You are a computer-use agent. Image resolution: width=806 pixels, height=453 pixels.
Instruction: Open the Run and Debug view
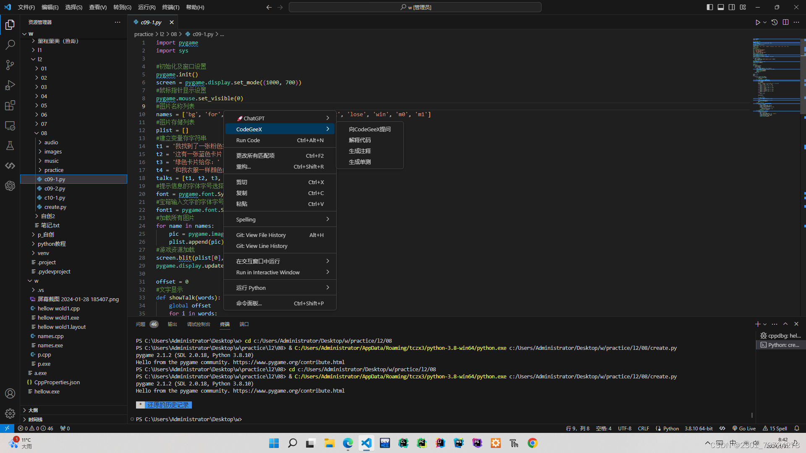[x=10, y=85]
